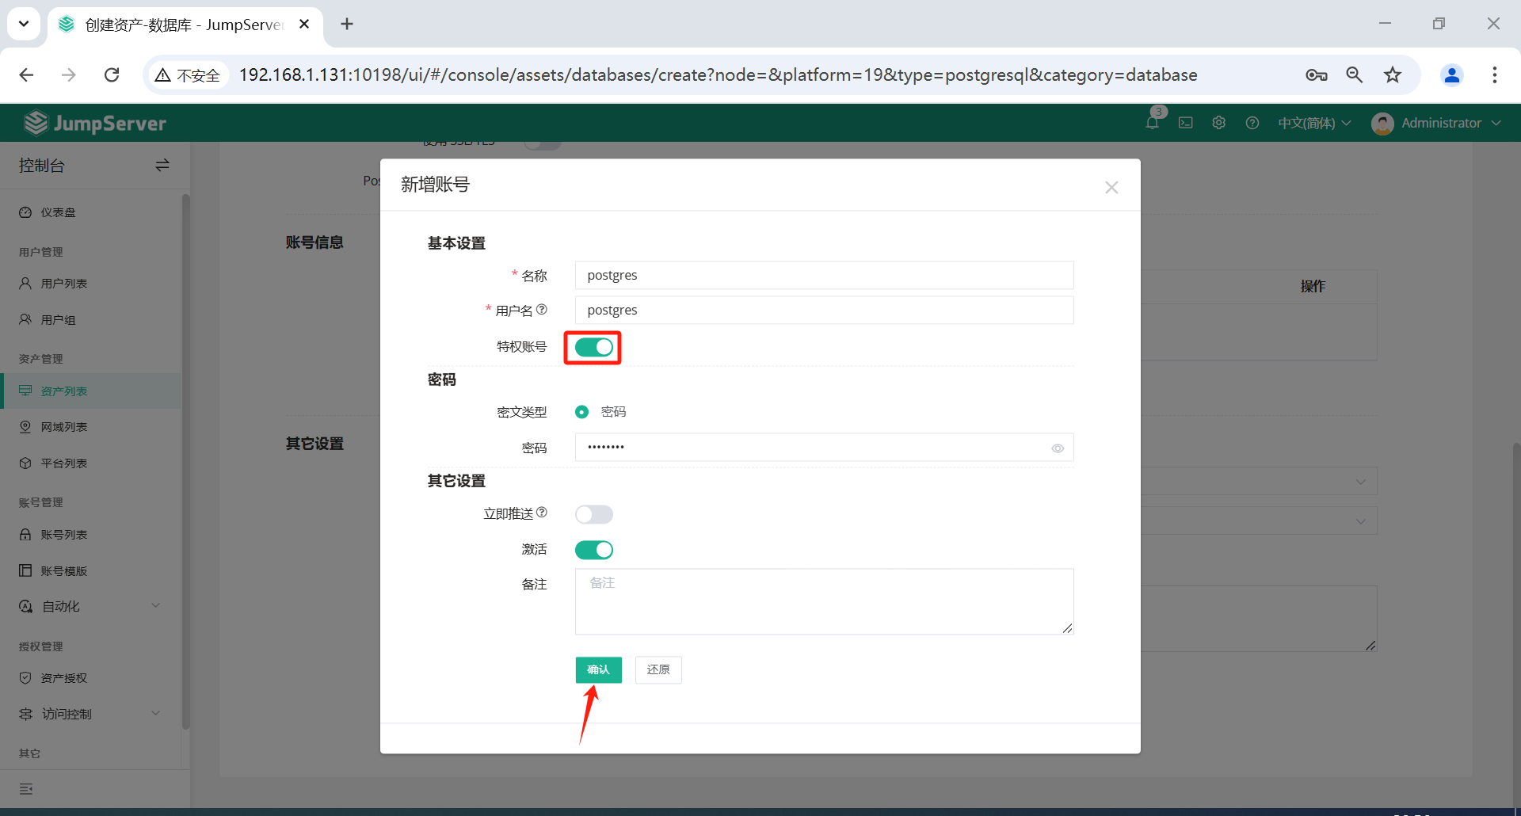Viewport: 1521px width, 816px height.
Task: Click the 账号列表 lock icon
Action: (25, 535)
